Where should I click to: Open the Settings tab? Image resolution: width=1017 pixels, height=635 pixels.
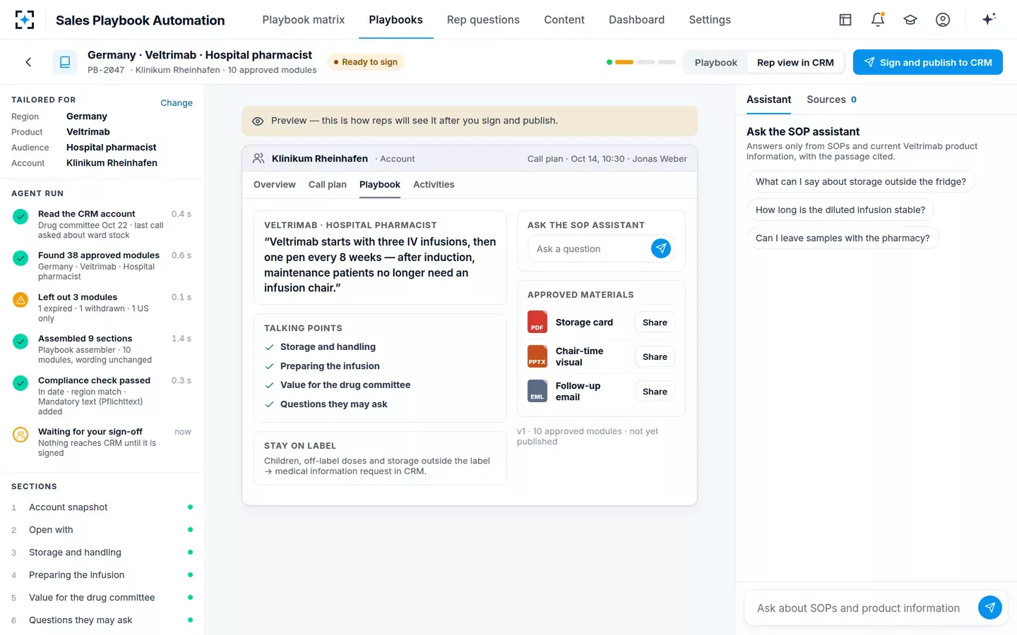[710, 20]
